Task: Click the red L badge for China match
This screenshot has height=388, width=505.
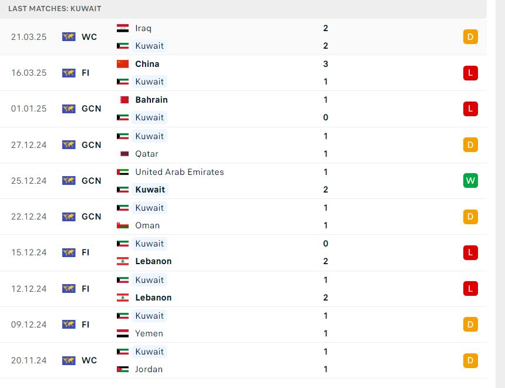Action: (x=470, y=73)
